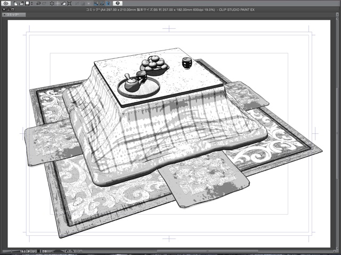Create a new document via New icon

click(x=15, y=4)
